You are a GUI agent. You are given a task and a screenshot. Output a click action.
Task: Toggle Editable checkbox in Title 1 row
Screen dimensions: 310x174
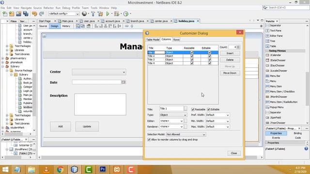pos(210,53)
